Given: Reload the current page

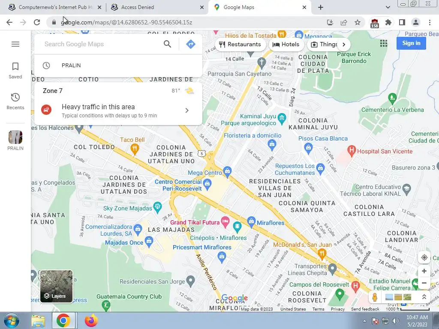Looking at the screenshot, I should coord(37,22).
